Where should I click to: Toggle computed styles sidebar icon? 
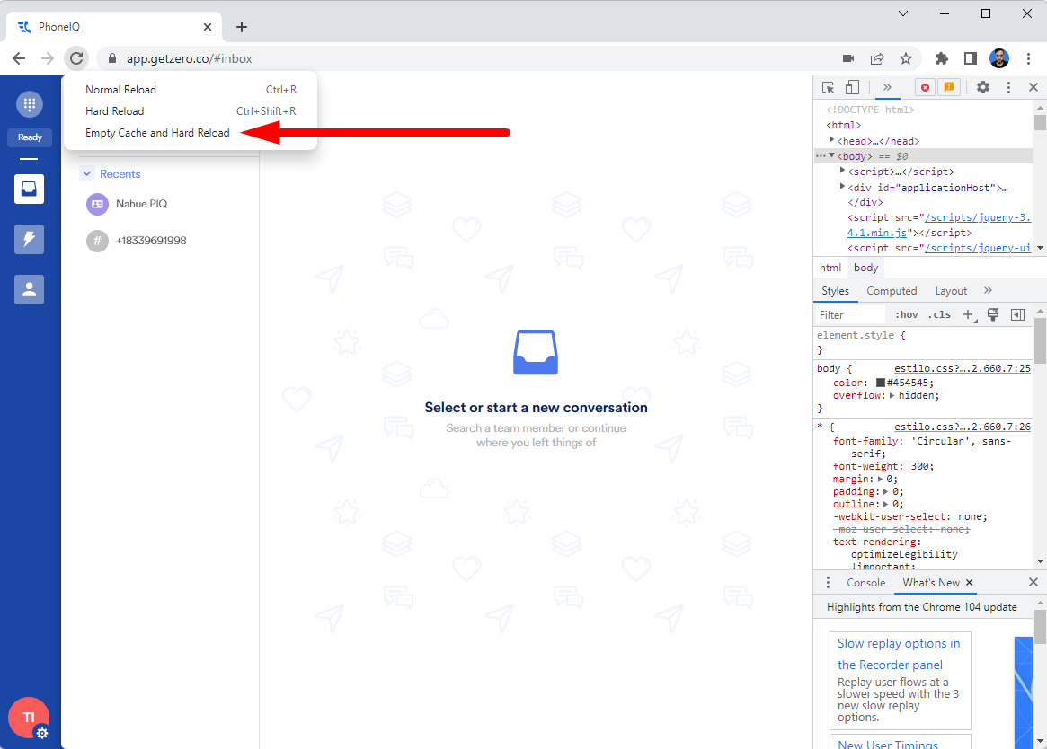pyautogui.click(x=1017, y=315)
